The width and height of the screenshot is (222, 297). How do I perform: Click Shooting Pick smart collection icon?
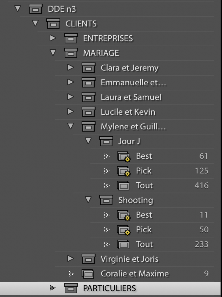click(x=124, y=230)
